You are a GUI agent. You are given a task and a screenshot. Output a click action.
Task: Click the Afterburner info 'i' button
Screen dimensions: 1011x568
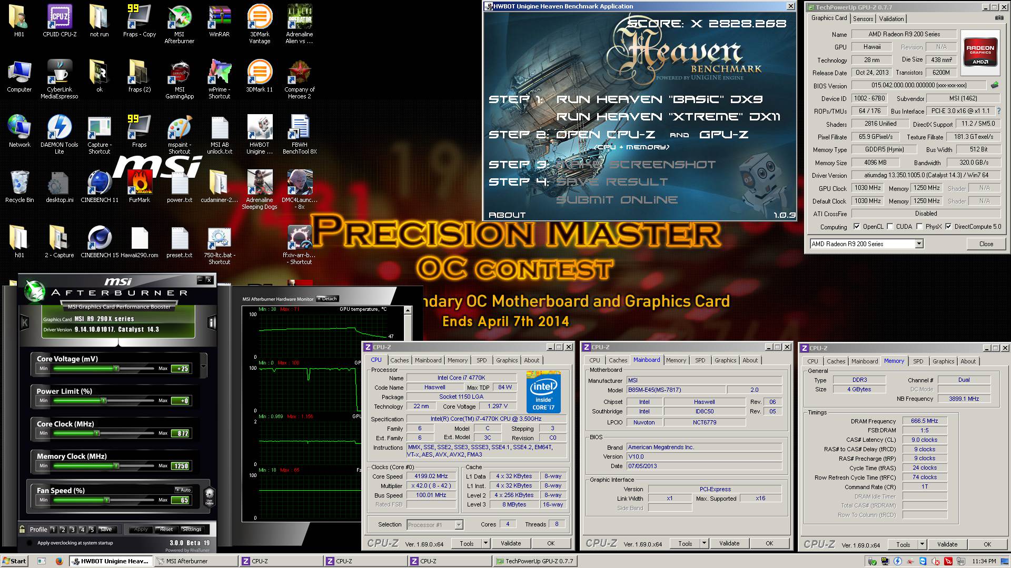[x=212, y=322]
